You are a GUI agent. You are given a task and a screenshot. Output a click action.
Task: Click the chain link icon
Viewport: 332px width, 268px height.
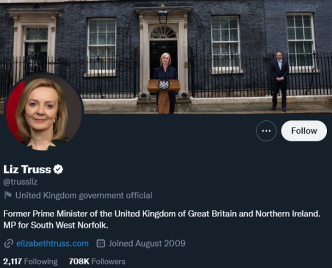coord(8,244)
